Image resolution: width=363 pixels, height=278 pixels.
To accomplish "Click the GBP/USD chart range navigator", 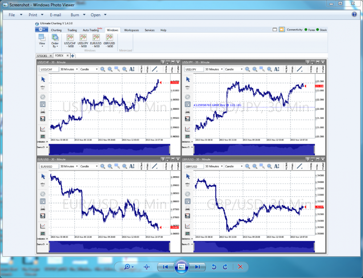I will pyautogui.click(x=254, y=247).
